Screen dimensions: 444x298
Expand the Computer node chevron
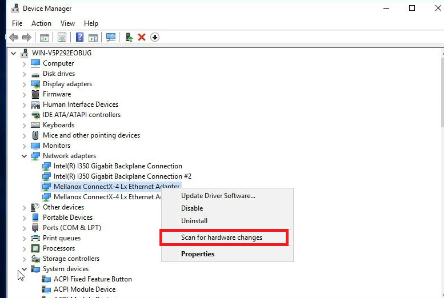tap(25, 64)
